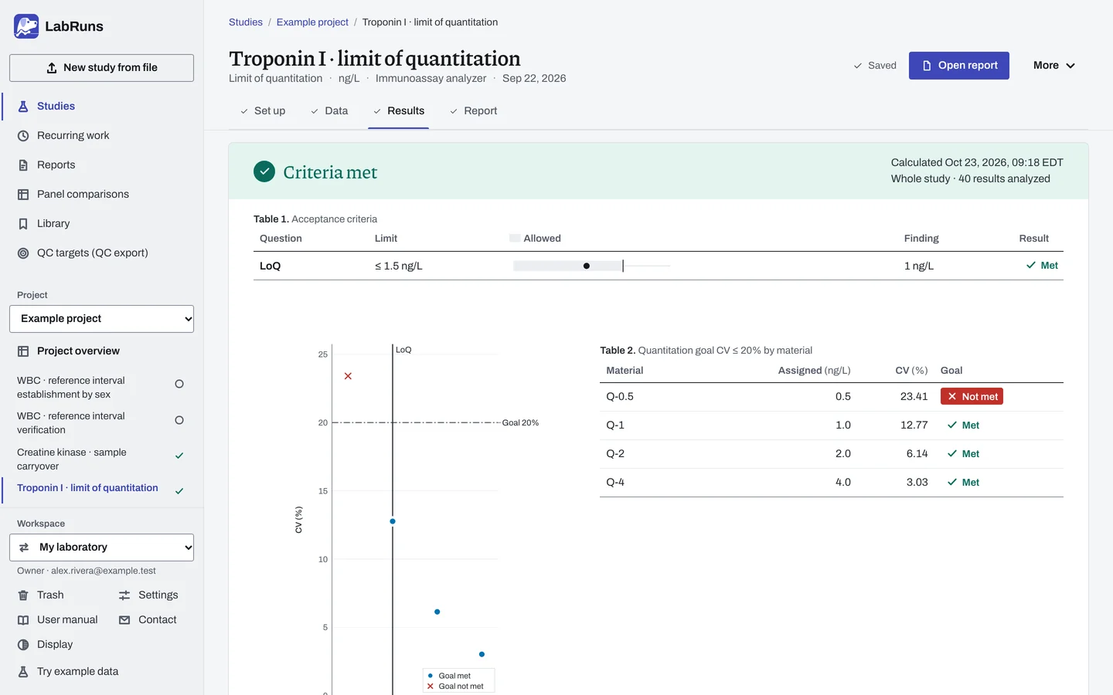Open the Trash bin icon
The height and width of the screenshot is (695, 1113).
coord(23,595)
